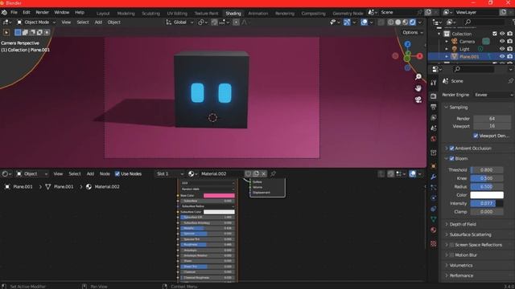
Task: Hide the Light object via its eye icon
Action: pos(502,49)
